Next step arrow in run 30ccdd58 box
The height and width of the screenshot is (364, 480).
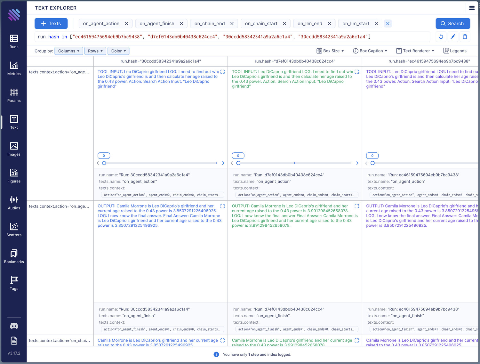pos(223,163)
